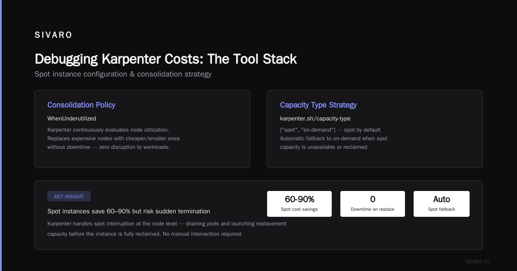Click 'Spot instances save 60–90%' headline

(129, 211)
